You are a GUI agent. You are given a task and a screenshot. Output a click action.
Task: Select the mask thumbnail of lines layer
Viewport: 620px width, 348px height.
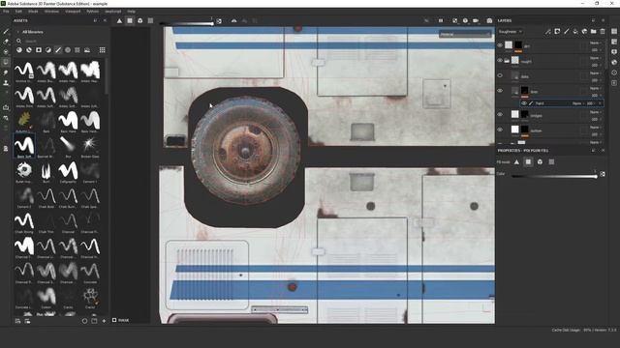coord(524,91)
